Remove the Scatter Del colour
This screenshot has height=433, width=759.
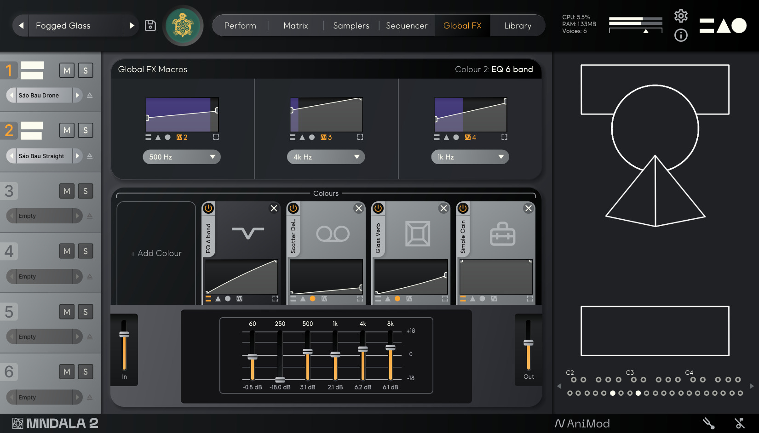359,208
